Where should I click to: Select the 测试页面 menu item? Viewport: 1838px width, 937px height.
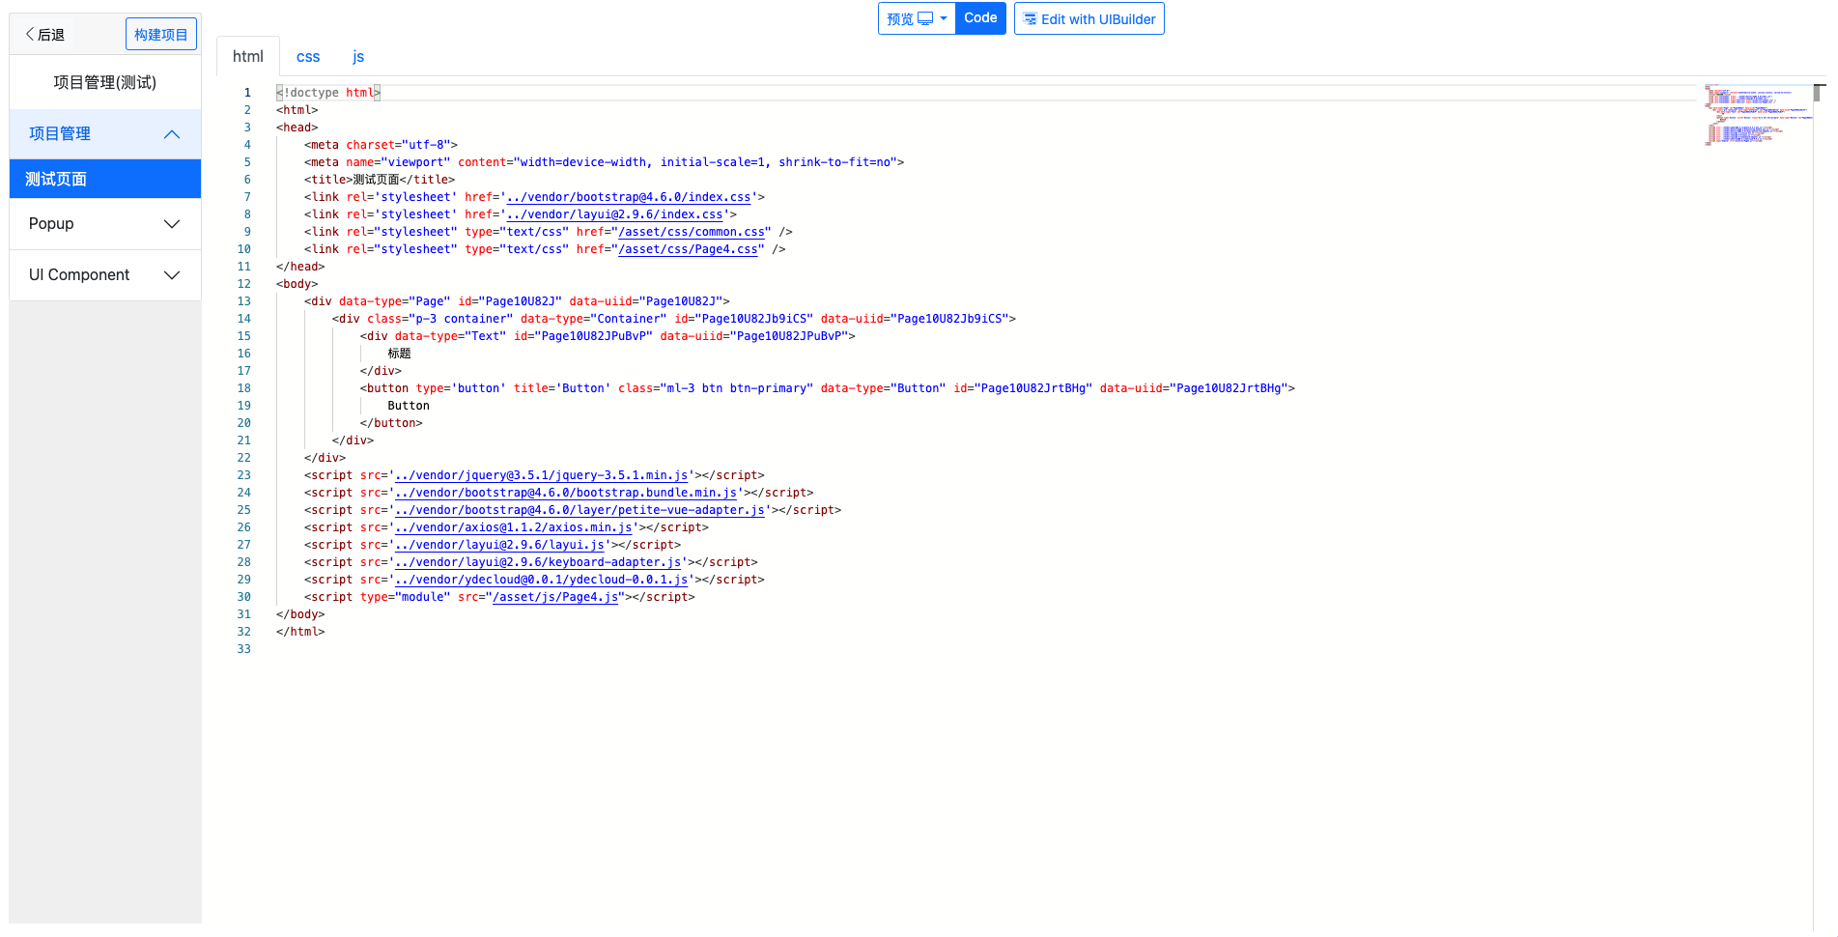coord(105,179)
